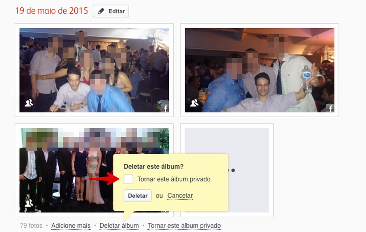Click the Deletar álbum link below photos
This screenshot has width=366, height=232.
119,225
